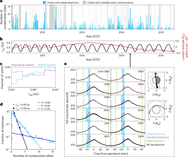Click the '0.387' tick in panel c
The width and height of the screenshot is (188, 157).
point(33,90)
